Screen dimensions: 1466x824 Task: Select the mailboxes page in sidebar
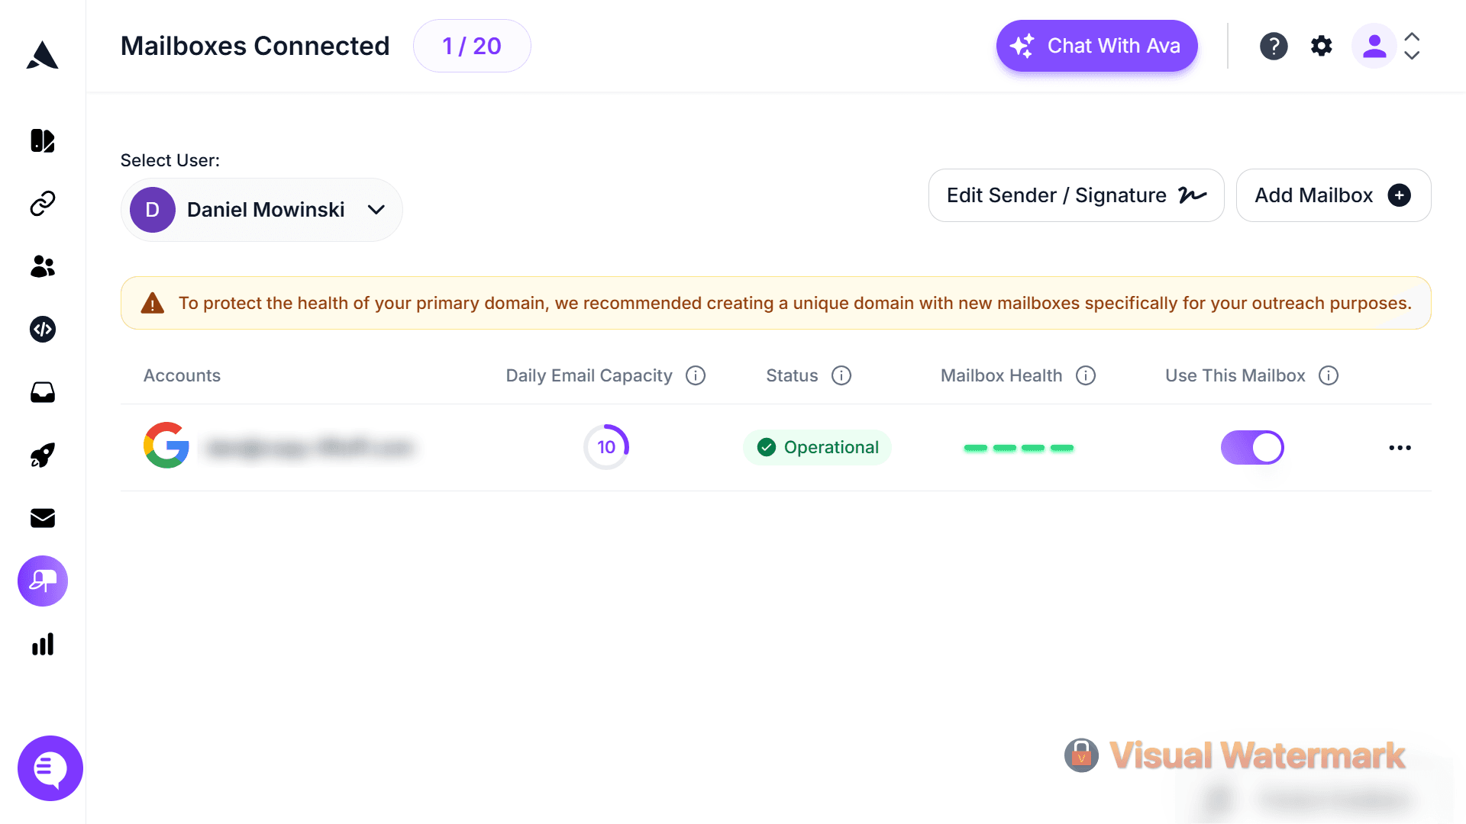(43, 581)
